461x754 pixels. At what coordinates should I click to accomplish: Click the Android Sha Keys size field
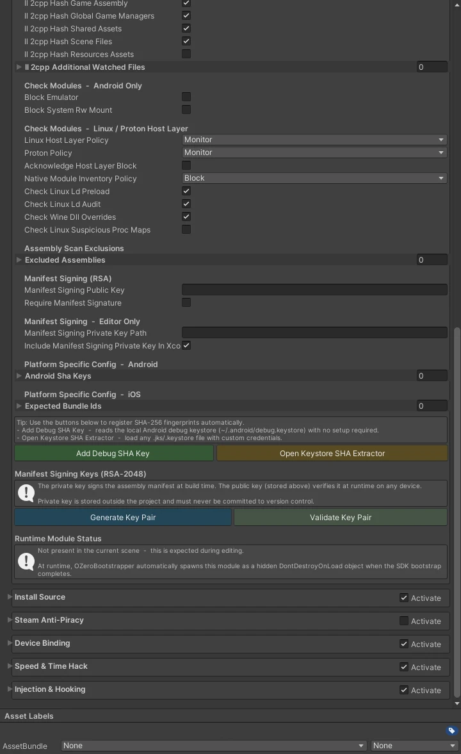[432, 375]
